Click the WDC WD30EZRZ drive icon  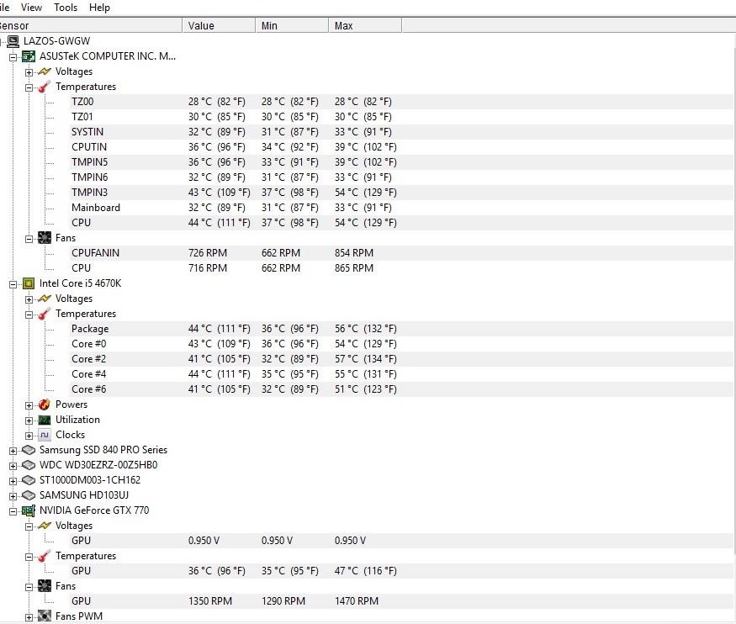29,465
